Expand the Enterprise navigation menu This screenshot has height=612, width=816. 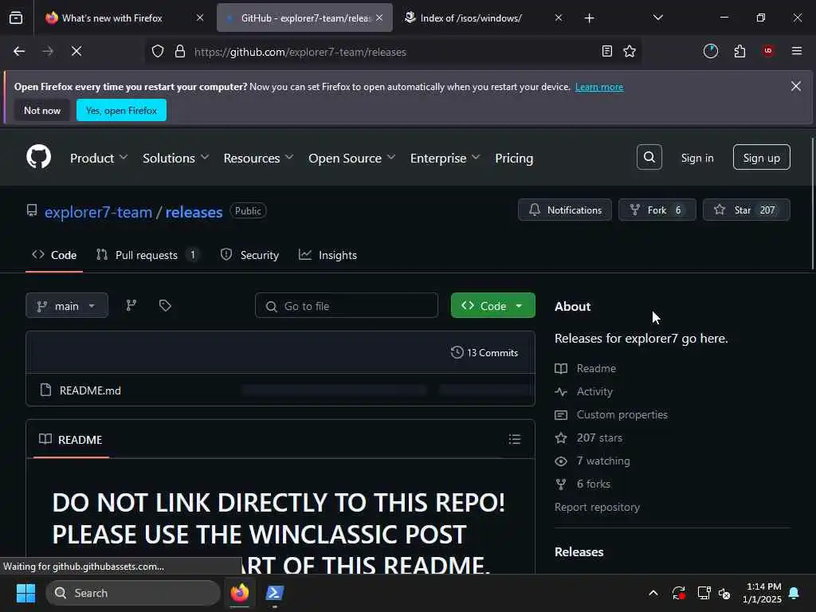click(445, 158)
